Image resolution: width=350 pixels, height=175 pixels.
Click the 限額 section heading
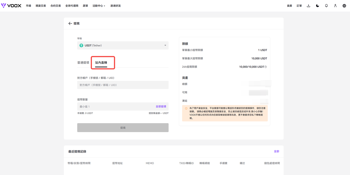(x=185, y=44)
